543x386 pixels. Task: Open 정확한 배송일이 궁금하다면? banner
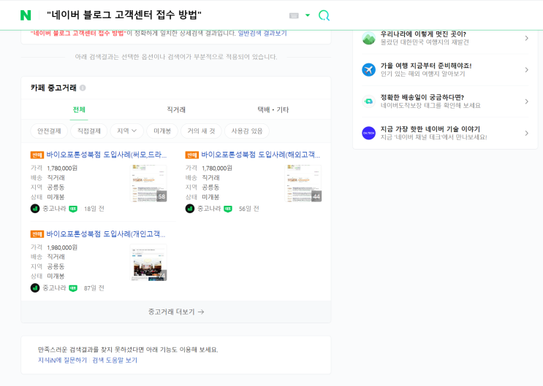point(445,101)
